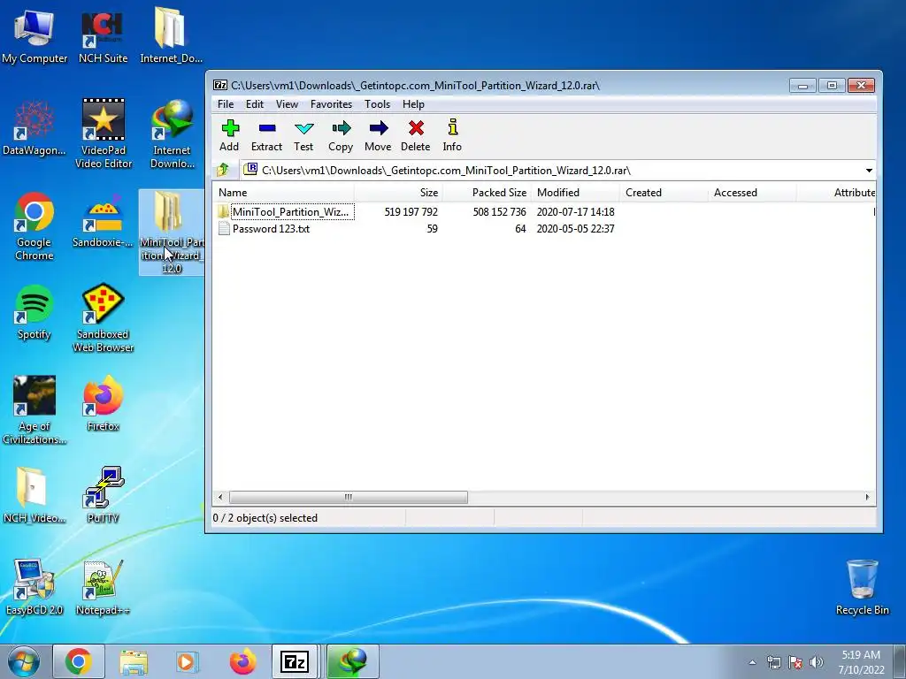Viewport: 906px width, 679px height.
Task: Select Google Chrome desktop shortcut
Action: click(x=35, y=226)
